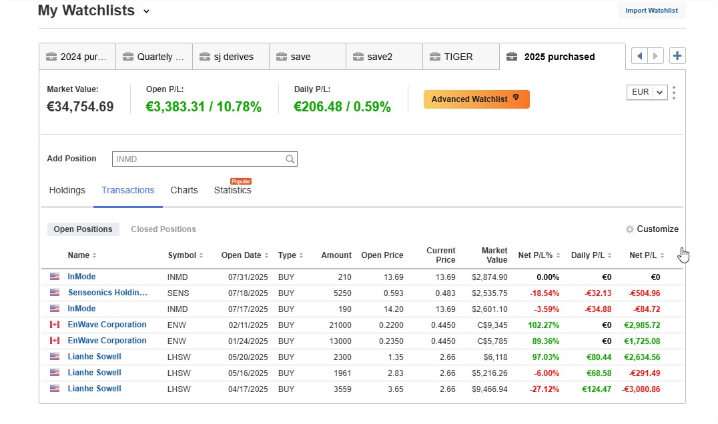Switch to Closed Positions view
Image resolution: width=718 pixels, height=424 pixels.
click(163, 229)
